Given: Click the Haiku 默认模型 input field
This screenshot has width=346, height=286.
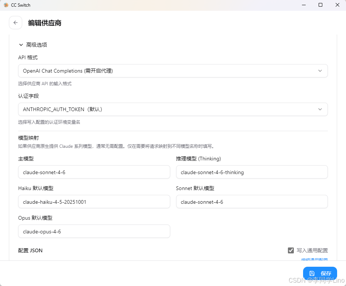Looking at the screenshot, I should 94,202.
